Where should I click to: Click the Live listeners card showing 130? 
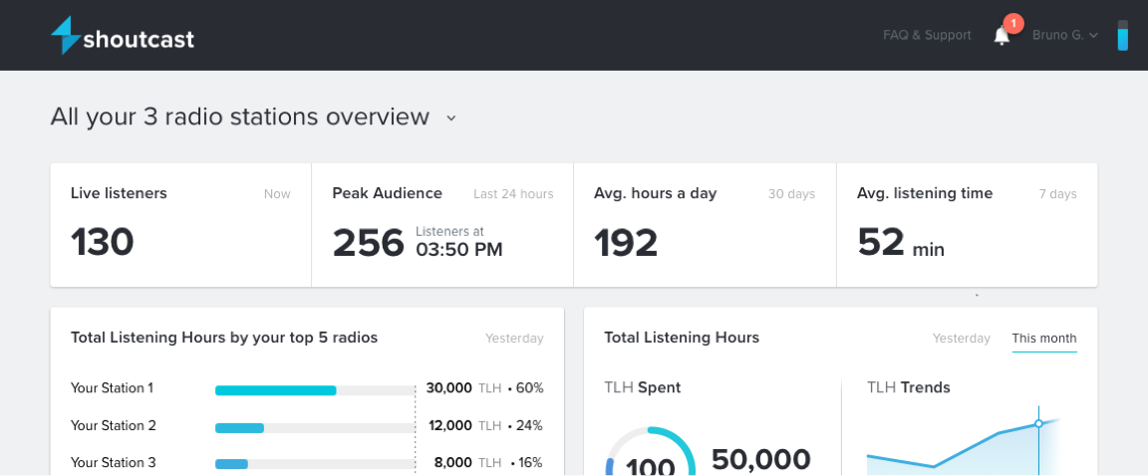(x=180, y=226)
